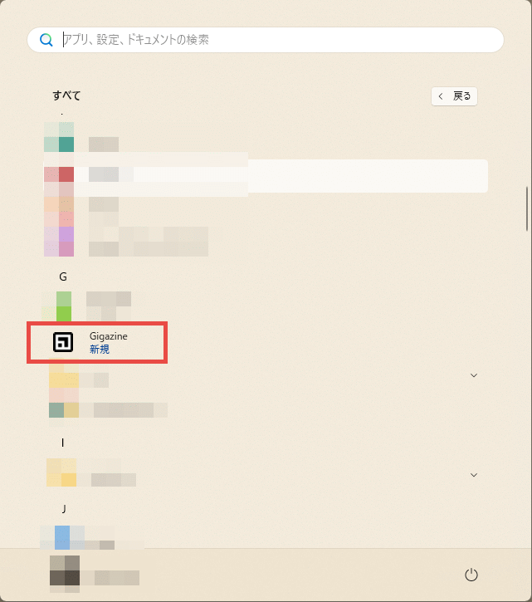Launch Gigazine by its name label
The height and width of the screenshot is (602, 532).
(x=108, y=336)
